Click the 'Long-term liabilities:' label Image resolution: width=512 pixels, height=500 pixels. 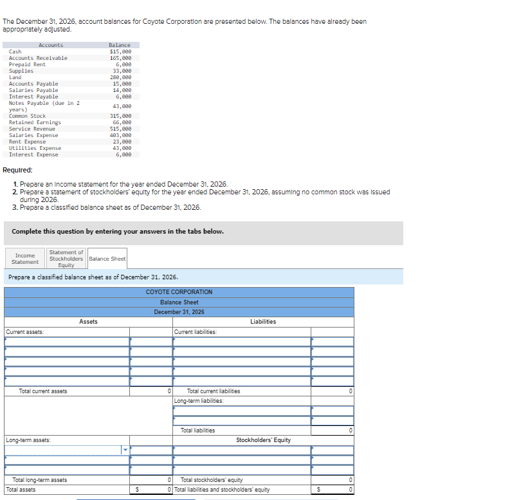[x=199, y=401]
